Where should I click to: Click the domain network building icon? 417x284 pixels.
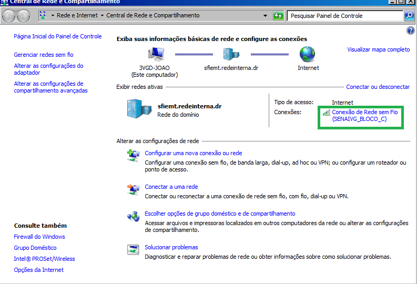tap(139, 109)
